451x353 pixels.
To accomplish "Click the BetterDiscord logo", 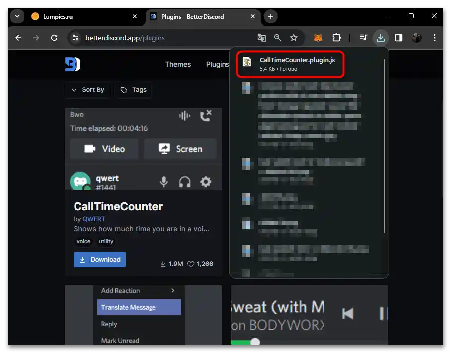I will pyautogui.click(x=73, y=64).
